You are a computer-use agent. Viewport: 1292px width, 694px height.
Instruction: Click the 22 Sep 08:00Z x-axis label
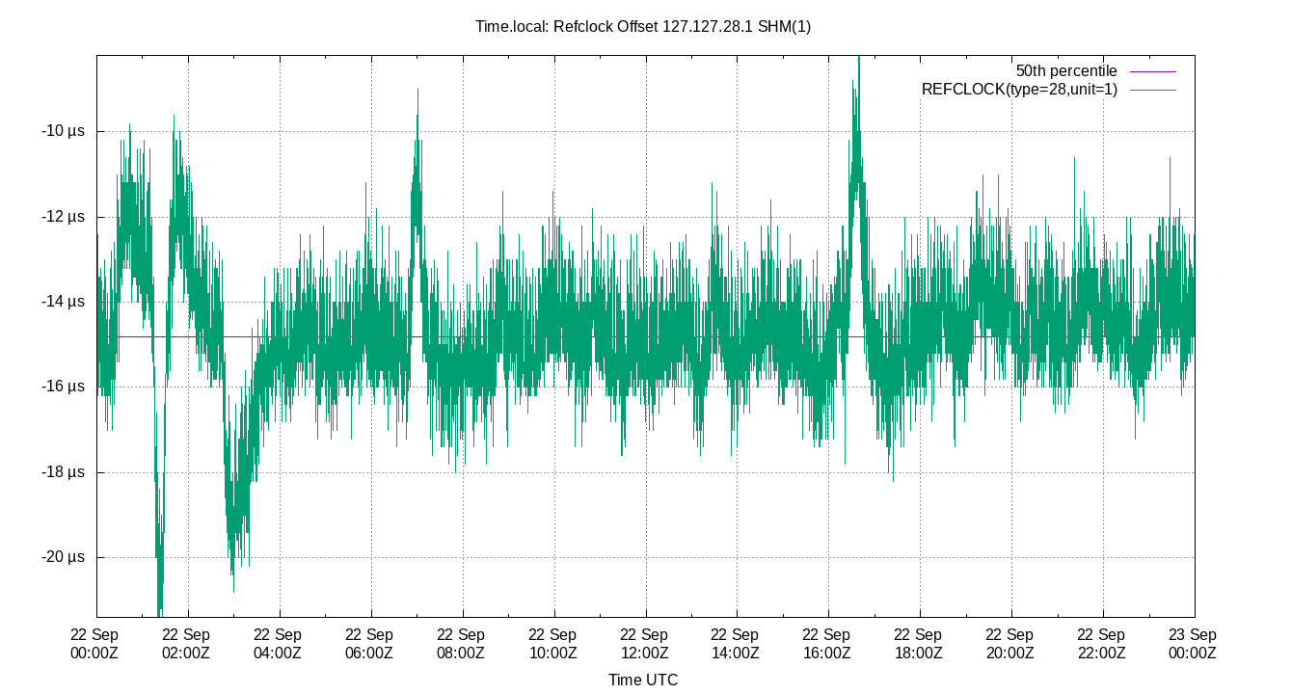click(x=461, y=644)
